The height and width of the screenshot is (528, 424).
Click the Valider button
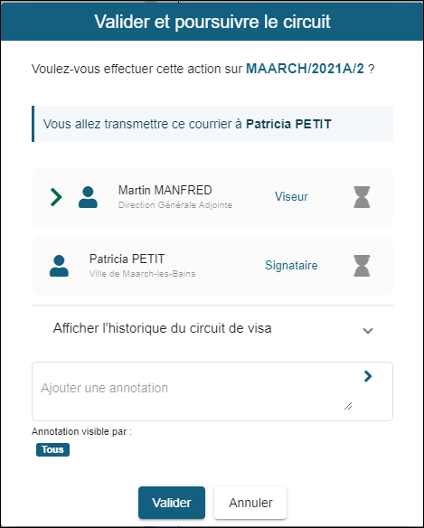[172, 503]
